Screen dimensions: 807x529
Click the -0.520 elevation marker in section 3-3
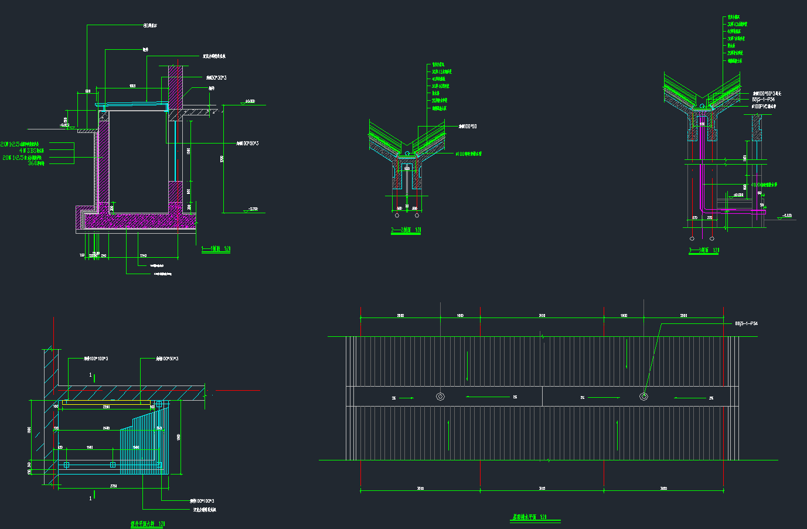tap(786, 216)
